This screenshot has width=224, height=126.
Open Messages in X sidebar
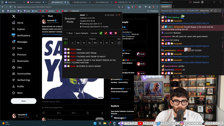20,42
